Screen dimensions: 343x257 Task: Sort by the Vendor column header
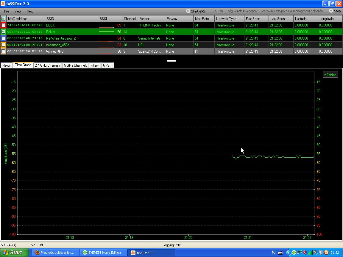(151, 18)
